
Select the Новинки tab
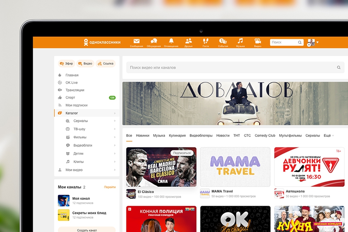point(142,136)
